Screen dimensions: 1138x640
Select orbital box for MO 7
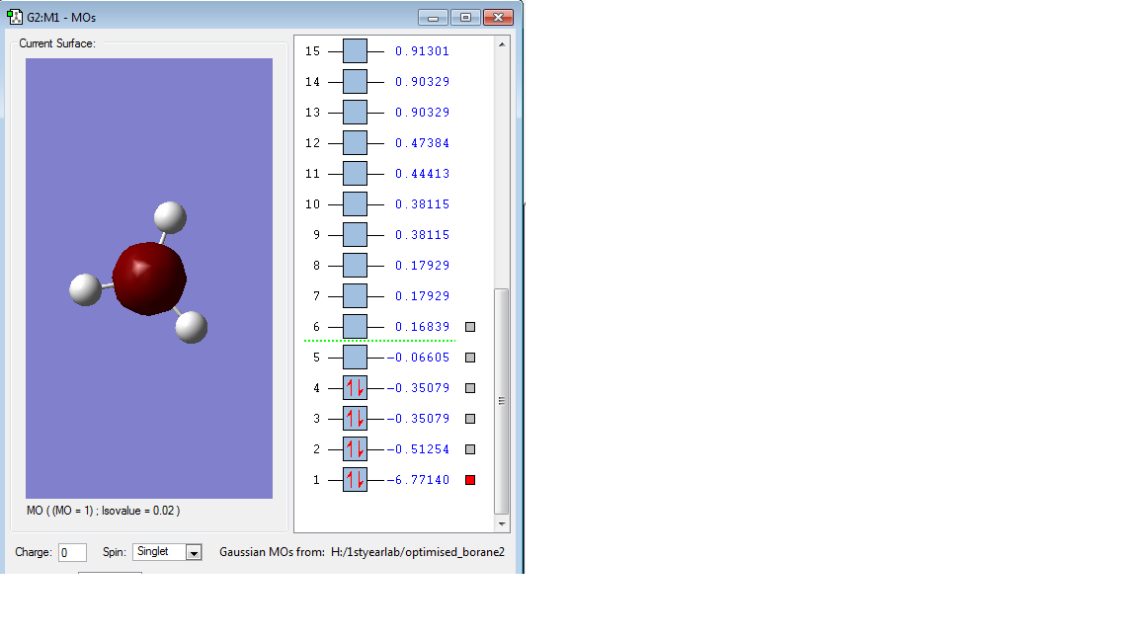(355, 295)
